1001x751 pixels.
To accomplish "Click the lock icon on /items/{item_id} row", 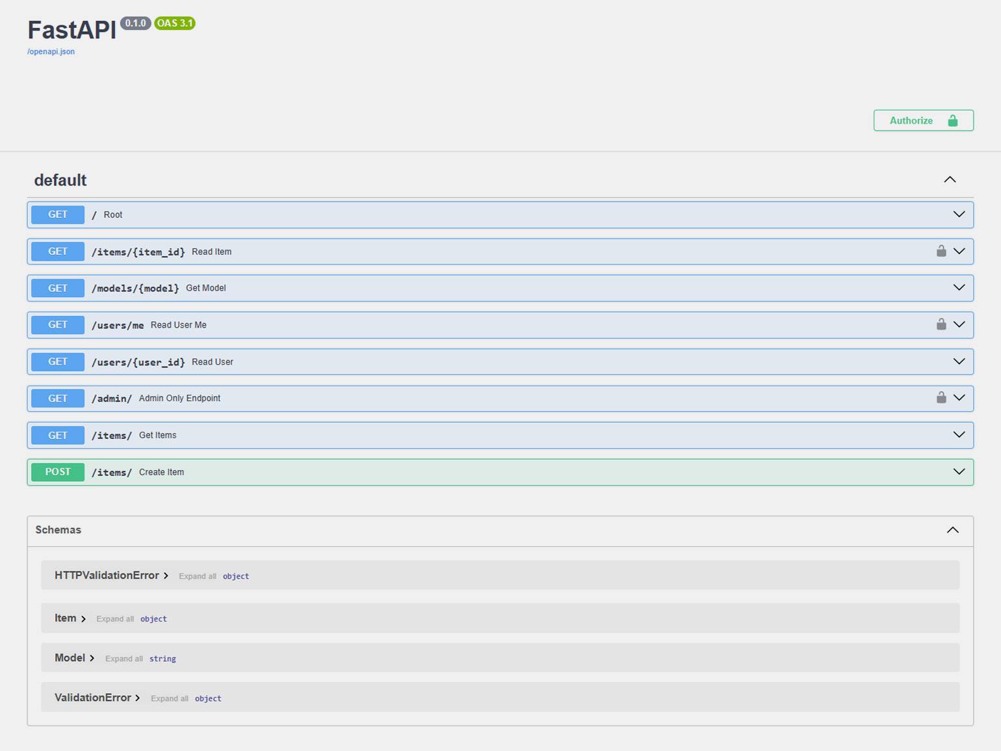I will [x=941, y=251].
